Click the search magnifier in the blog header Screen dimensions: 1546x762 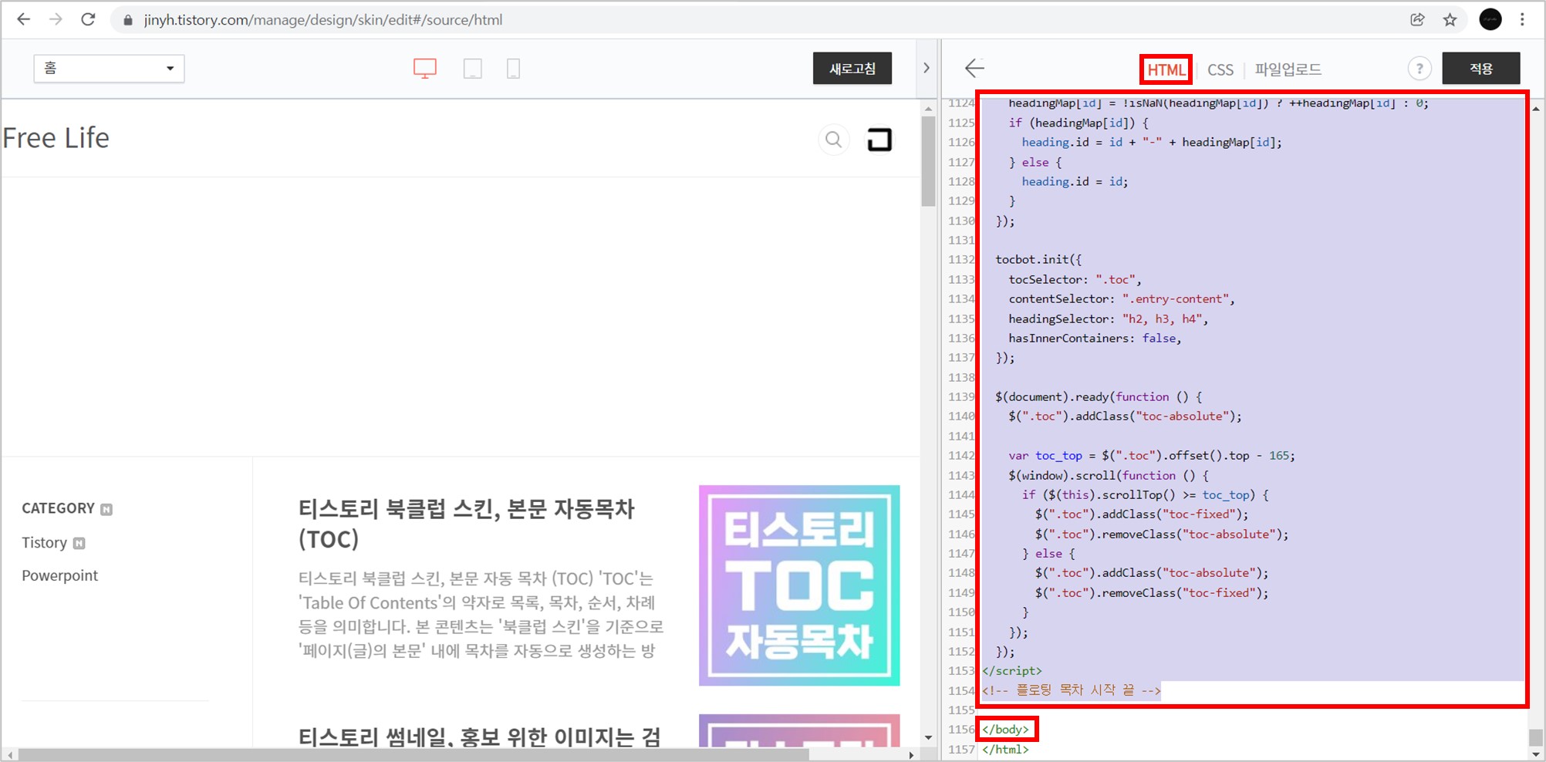tap(833, 140)
